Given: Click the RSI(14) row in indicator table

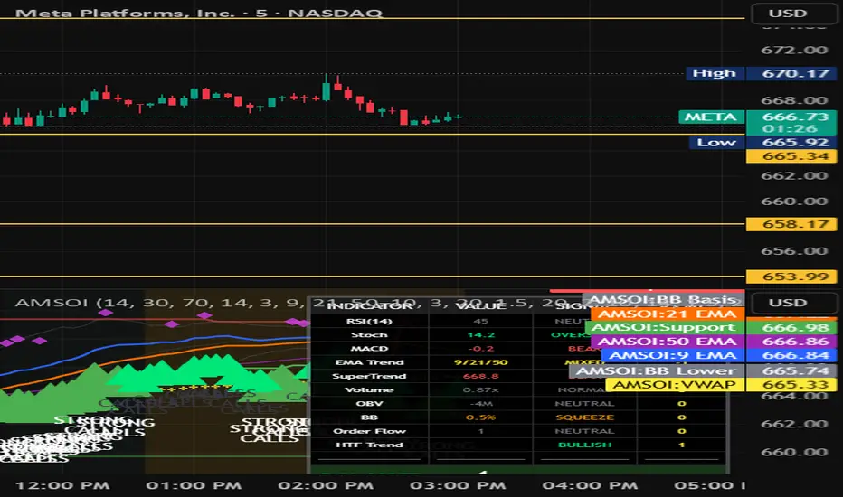Looking at the screenshot, I should pos(519,322).
